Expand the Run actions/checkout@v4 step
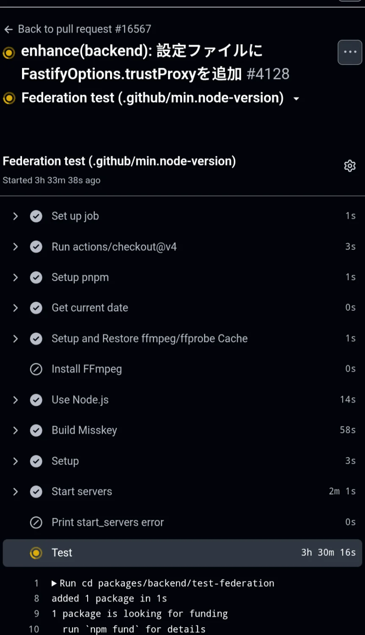The height and width of the screenshot is (635, 365). pos(16,247)
